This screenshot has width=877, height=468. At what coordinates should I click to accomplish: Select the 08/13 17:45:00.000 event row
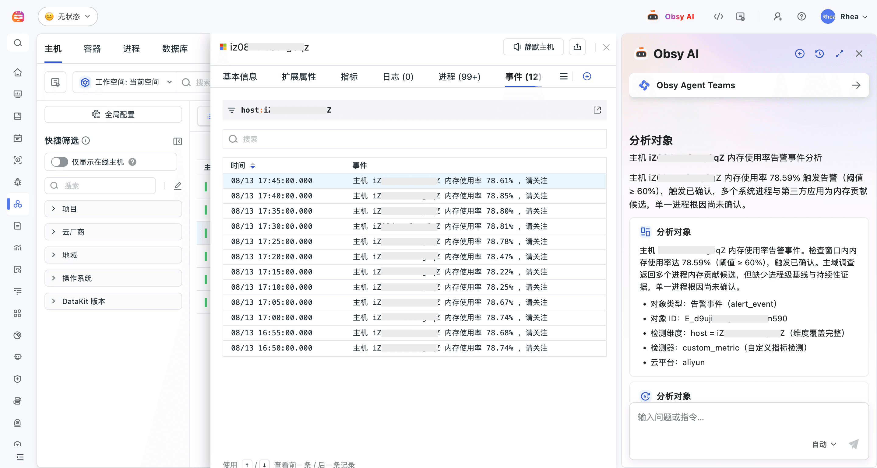414,181
